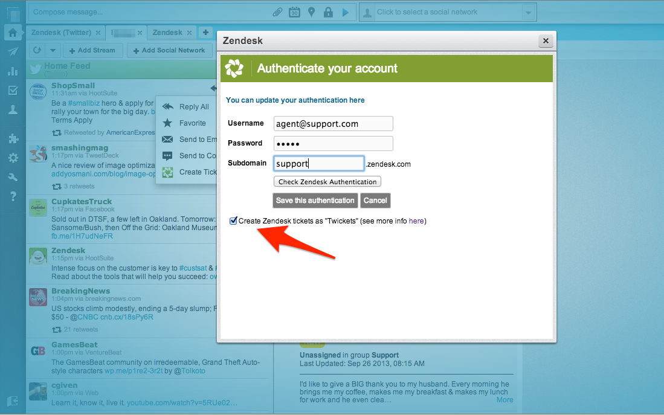Open the smashingmag username link

pos(80,148)
